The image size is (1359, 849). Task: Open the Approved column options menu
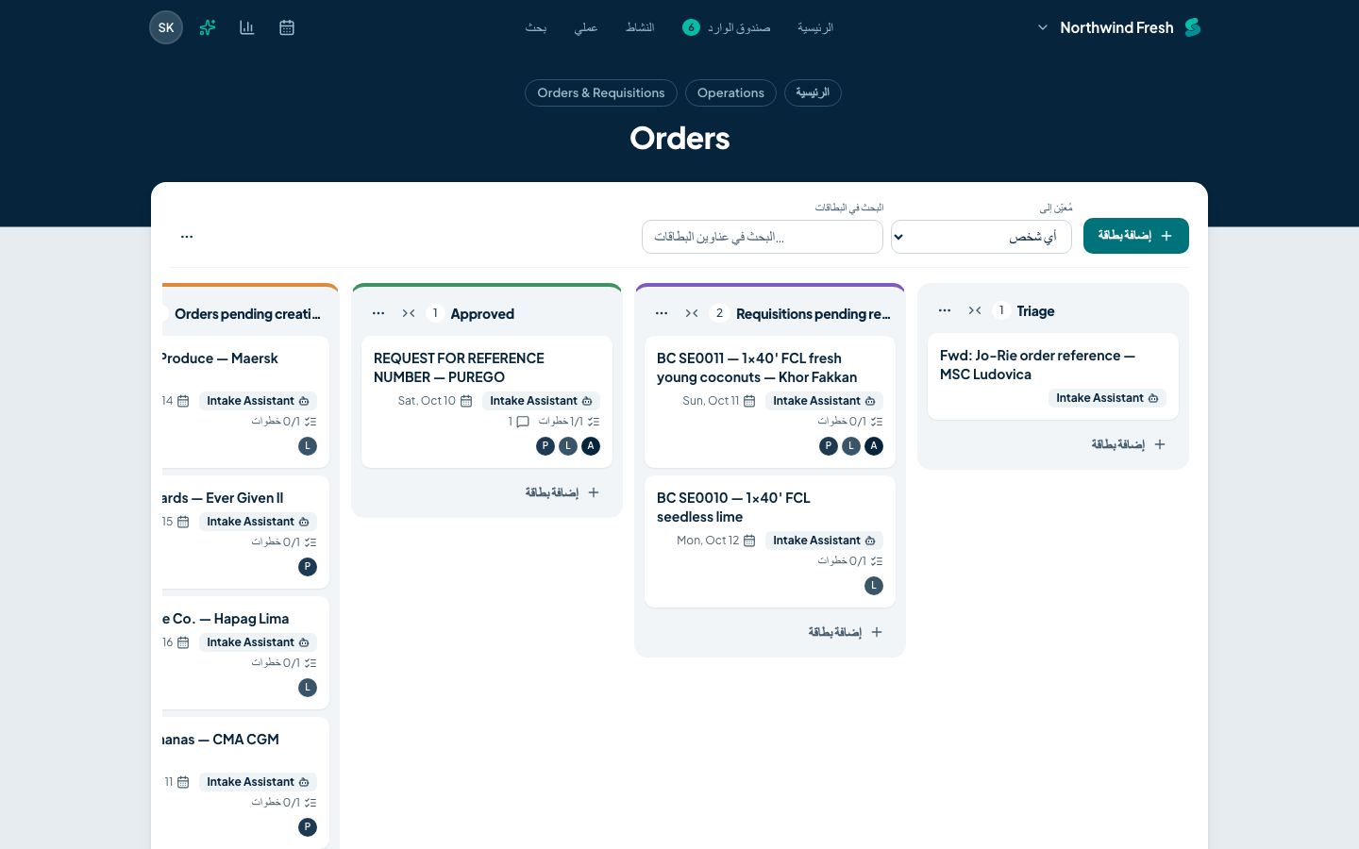point(378,313)
